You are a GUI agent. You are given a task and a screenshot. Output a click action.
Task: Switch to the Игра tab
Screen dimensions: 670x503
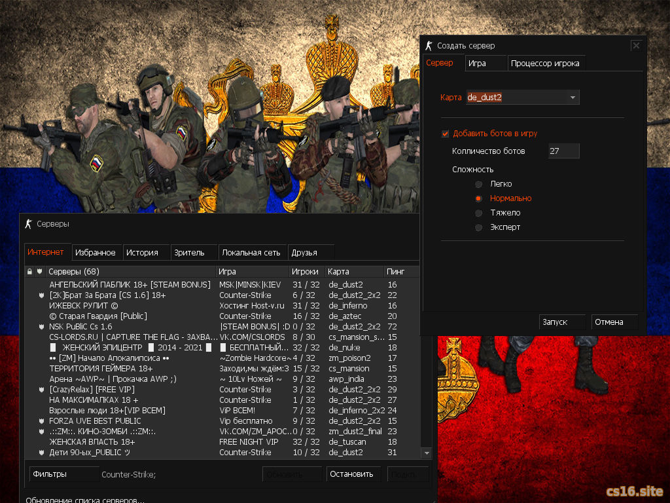[x=486, y=64]
